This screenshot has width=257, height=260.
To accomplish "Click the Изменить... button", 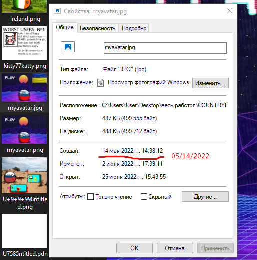I will pyautogui.click(x=210, y=83).
